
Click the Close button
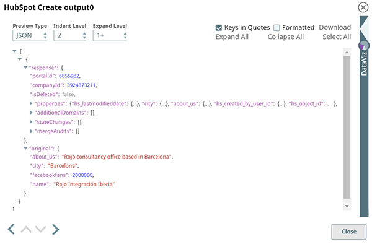348,232
